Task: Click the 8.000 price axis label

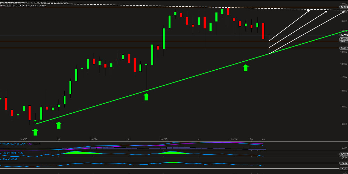Action: [344, 124]
